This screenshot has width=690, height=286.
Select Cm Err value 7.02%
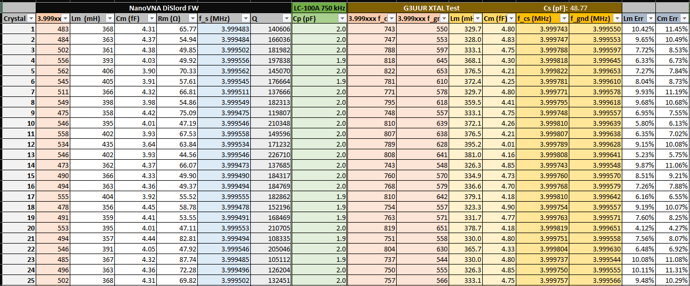[673, 134]
